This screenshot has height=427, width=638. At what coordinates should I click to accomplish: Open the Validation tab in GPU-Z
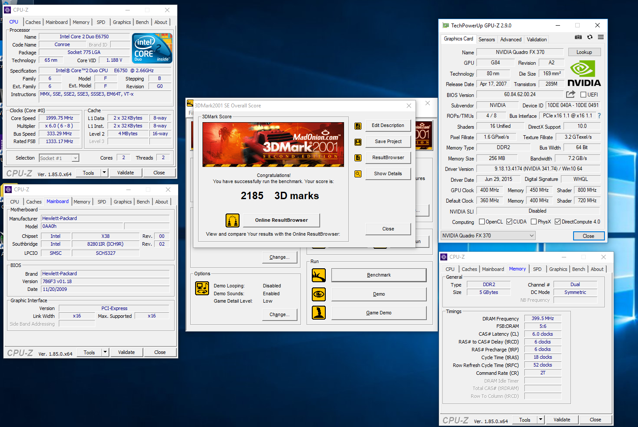pos(537,40)
